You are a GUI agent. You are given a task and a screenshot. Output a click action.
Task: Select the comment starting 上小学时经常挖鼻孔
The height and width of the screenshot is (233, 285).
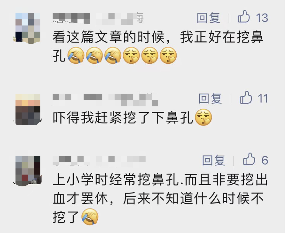coord(160,198)
